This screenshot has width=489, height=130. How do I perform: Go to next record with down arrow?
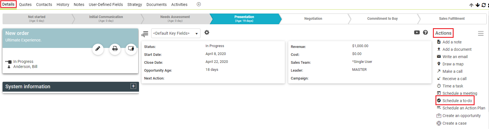pos(478,5)
